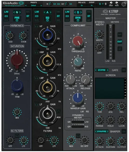The width and height of the screenshot is (129, 152).
Task: Select R/S channel in EQ module
Action: coord(37,20)
